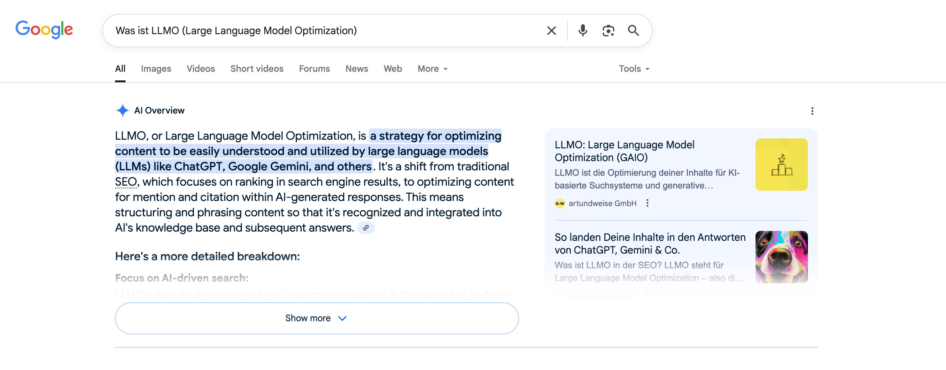The height and width of the screenshot is (370, 946).
Task: Click the underlined SEO term
Action: coord(126,182)
